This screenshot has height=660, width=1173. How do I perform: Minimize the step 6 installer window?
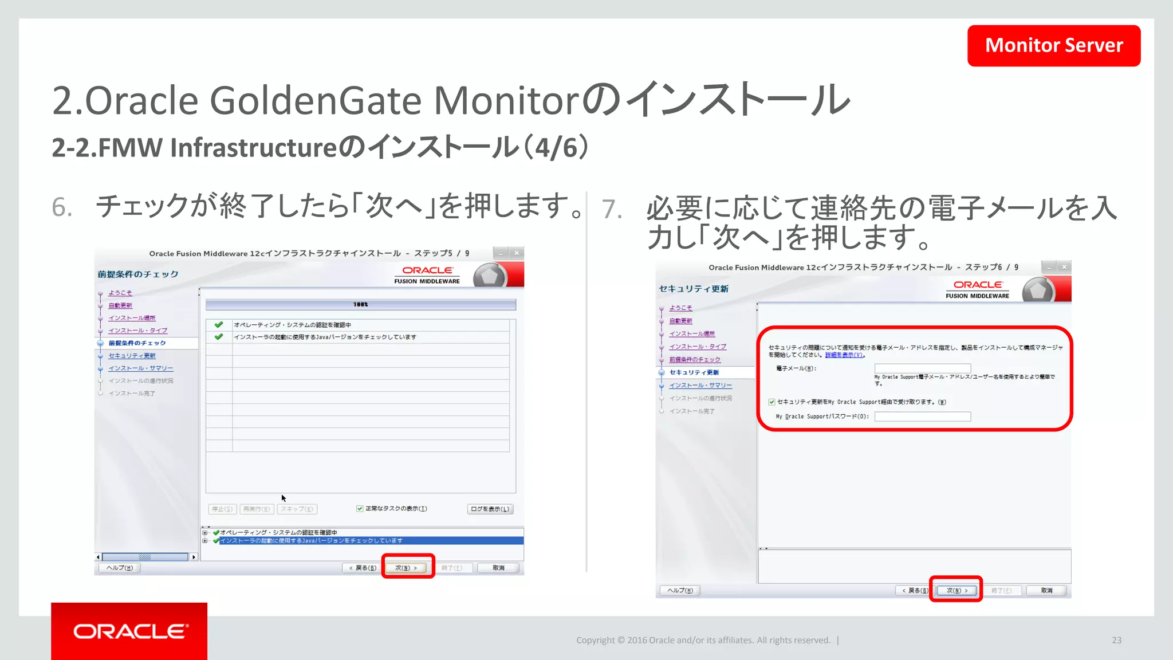coord(1049,267)
